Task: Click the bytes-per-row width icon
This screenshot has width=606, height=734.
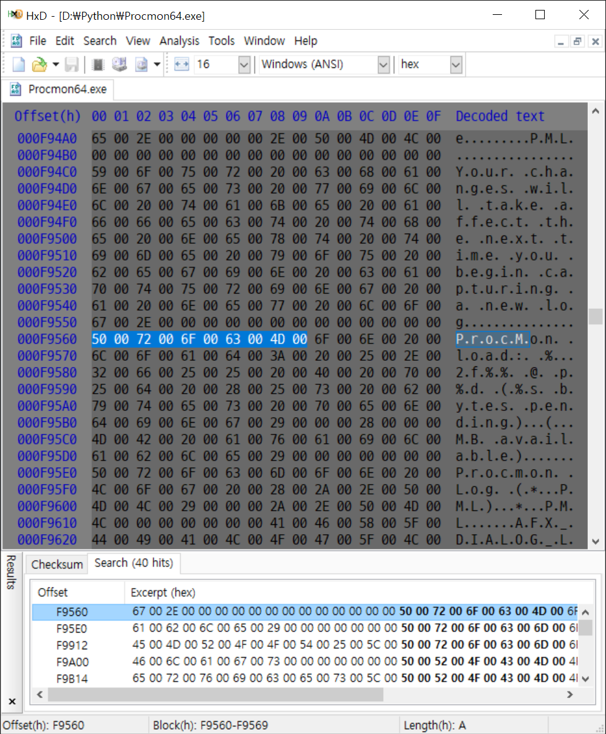Action: click(x=182, y=64)
